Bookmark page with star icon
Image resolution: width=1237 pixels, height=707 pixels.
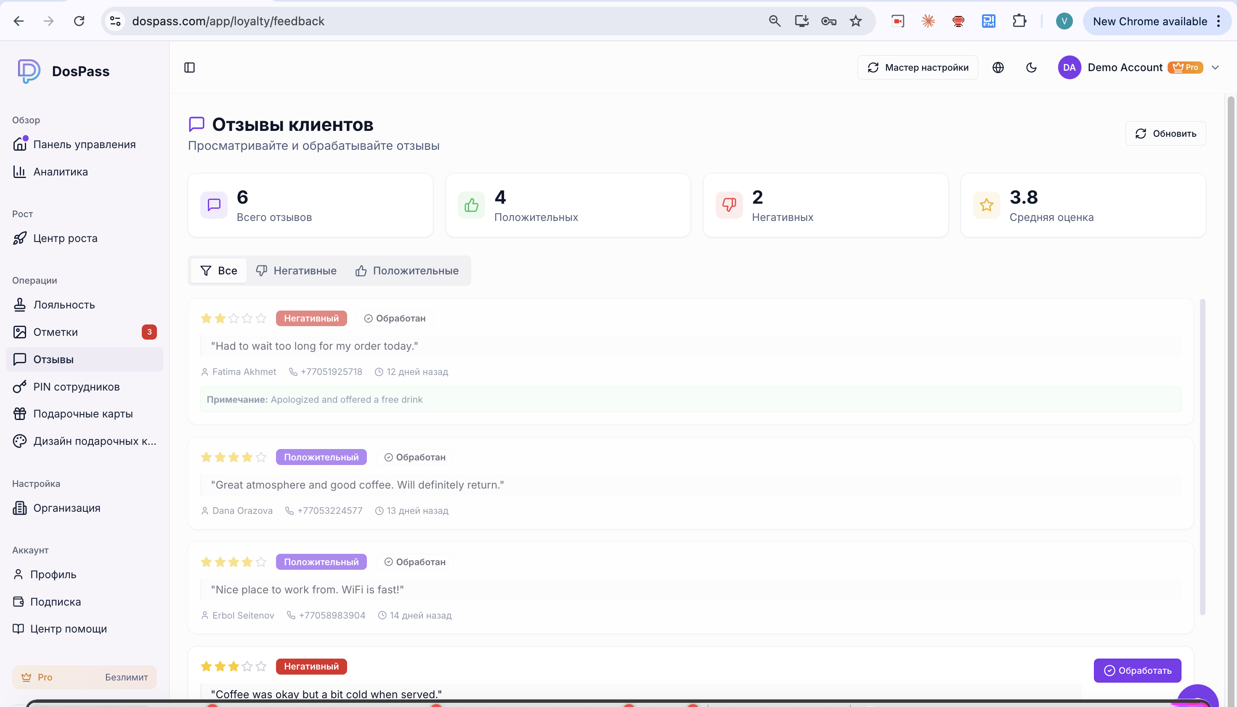pos(855,21)
